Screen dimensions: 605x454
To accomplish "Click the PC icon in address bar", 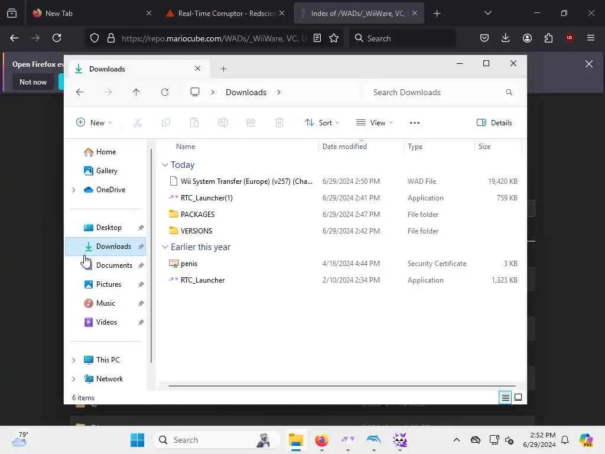I will (x=195, y=92).
